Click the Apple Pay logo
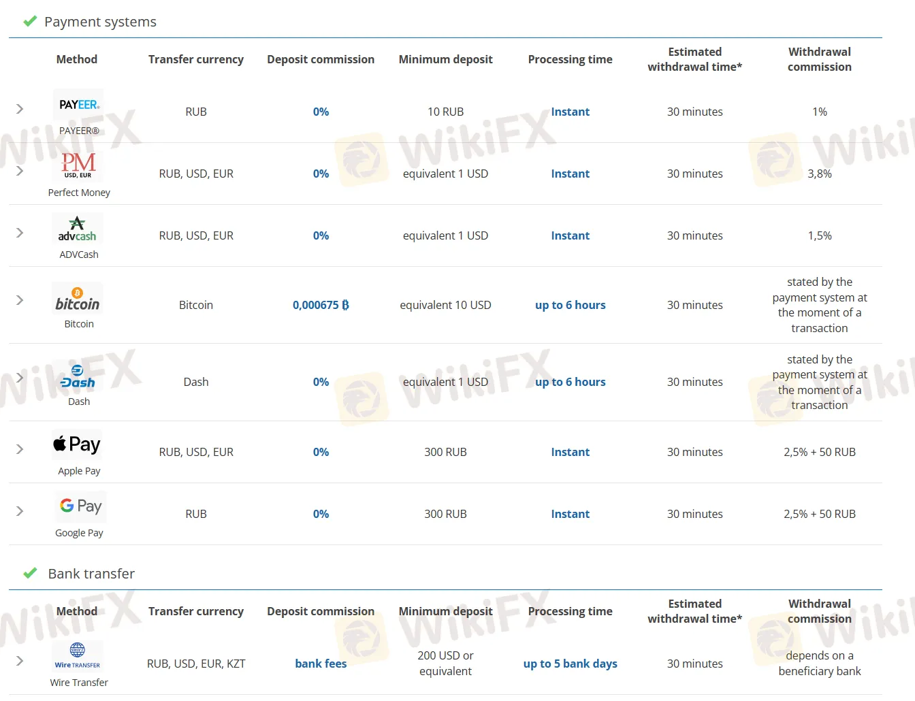Image resolution: width=915 pixels, height=701 pixels. [77, 444]
